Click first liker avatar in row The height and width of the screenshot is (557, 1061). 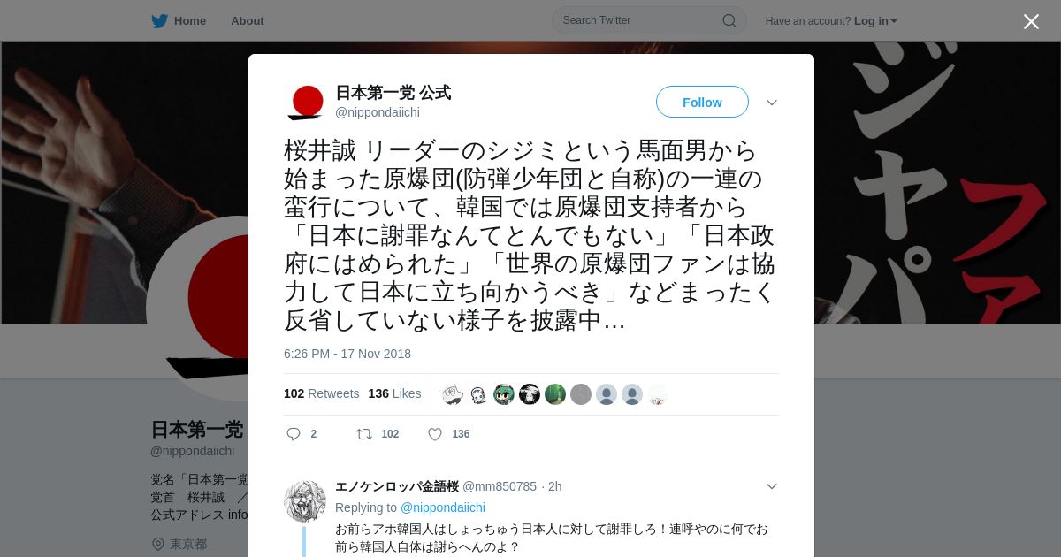[x=453, y=394]
